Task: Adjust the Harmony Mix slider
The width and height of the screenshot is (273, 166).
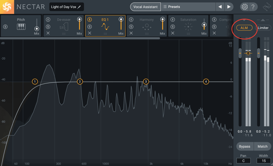Action: pos(163,19)
